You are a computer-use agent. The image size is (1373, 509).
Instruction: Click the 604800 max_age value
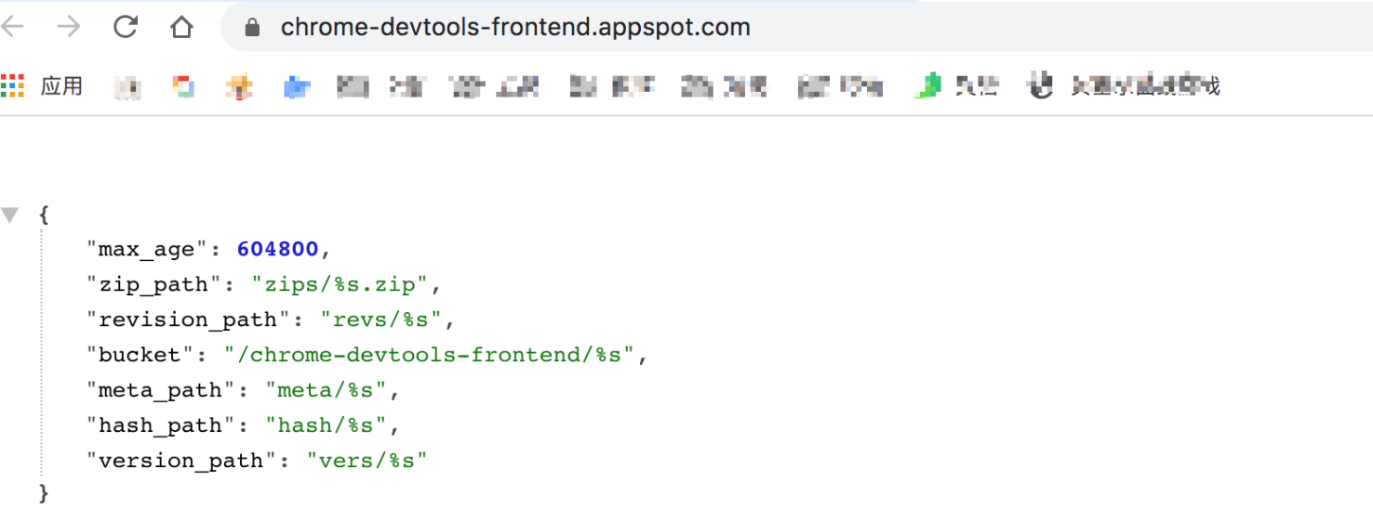click(x=277, y=249)
